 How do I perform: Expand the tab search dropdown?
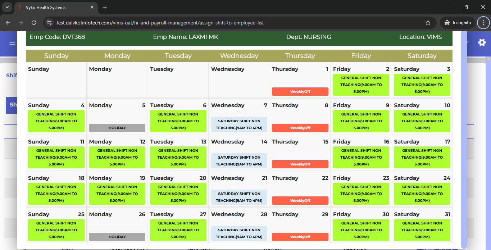coord(7,7)
